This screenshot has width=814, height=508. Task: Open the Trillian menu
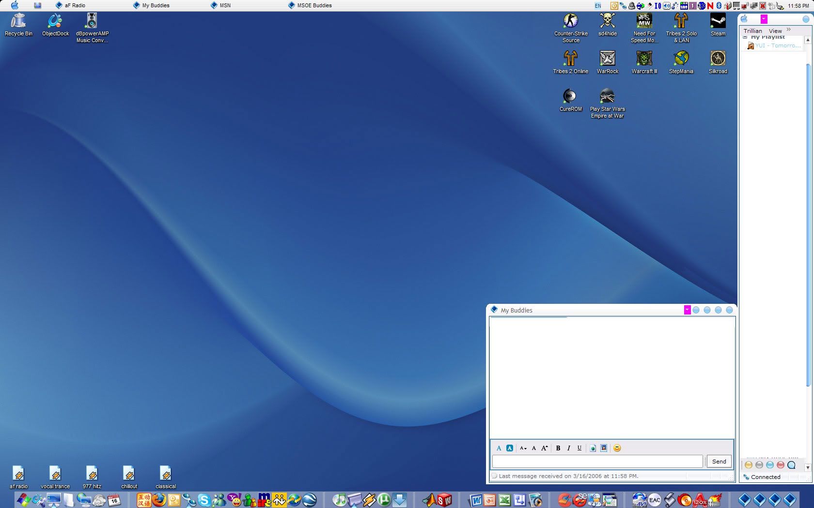pos(752,30)
